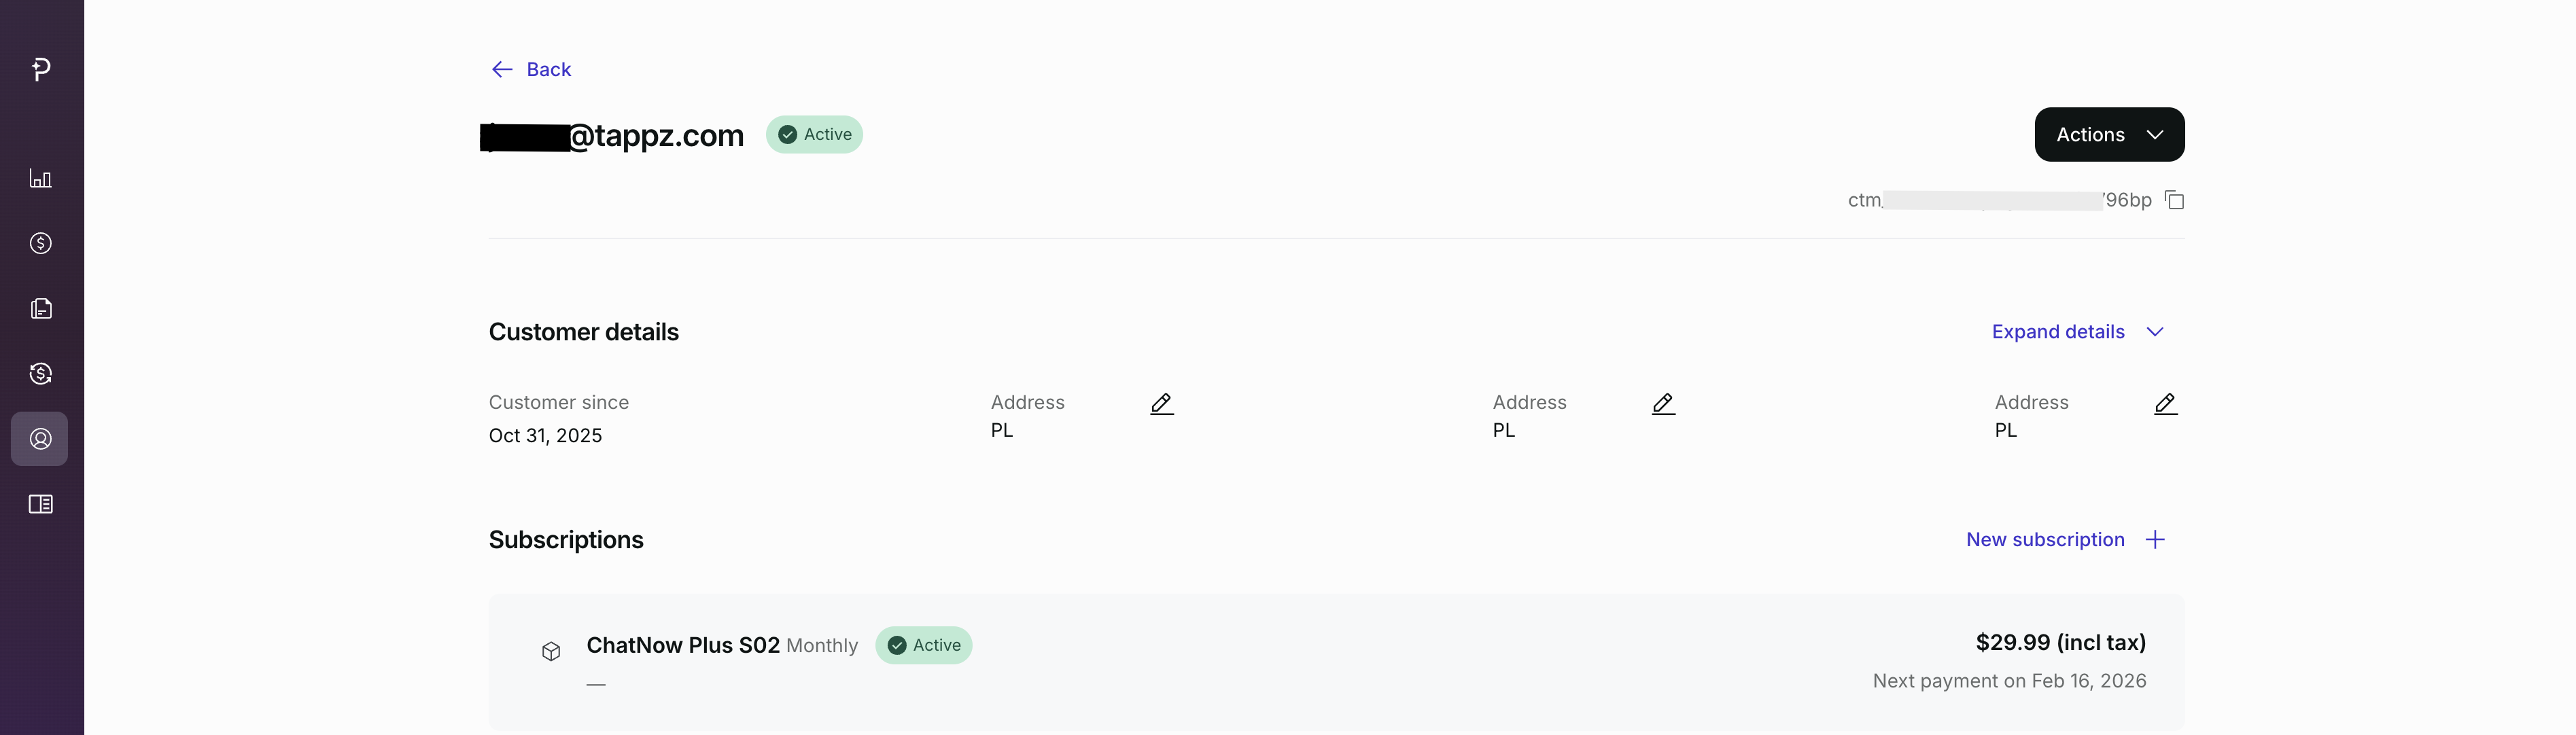The width and height of the screenshot is (2576, 735).
Task: Open the ChatNow Plus S02 subscription
Action: click(x=683, y=645)
